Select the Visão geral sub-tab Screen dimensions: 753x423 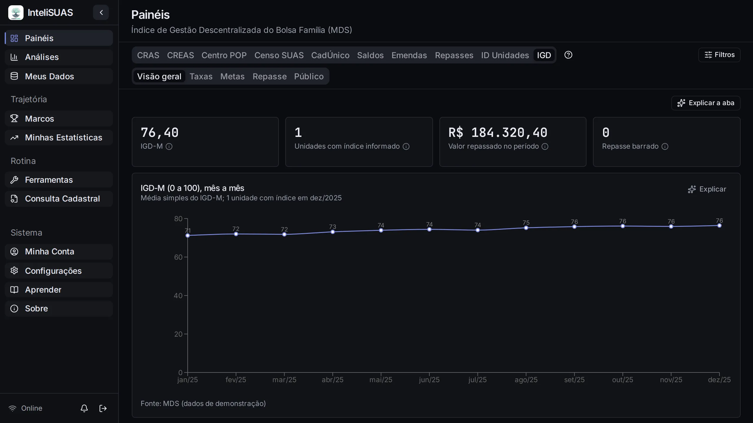click(x=159, y=76)
